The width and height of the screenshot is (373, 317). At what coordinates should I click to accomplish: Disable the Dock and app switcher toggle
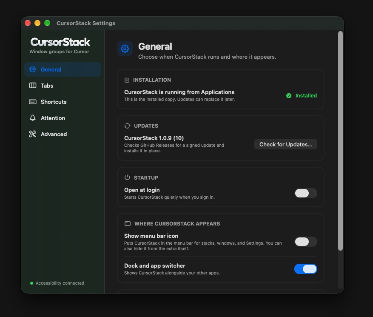point(306,269)
